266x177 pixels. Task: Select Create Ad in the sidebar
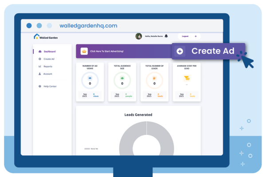coord(49,59)
